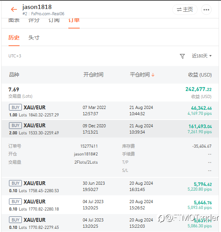
Task: Sort by 开仓时间 column header
Action: 93,75
